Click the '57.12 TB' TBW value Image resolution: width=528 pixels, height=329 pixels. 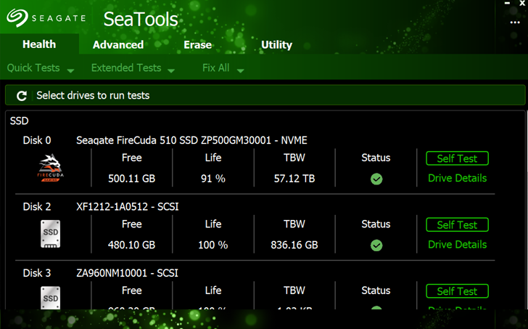(294, 179)
